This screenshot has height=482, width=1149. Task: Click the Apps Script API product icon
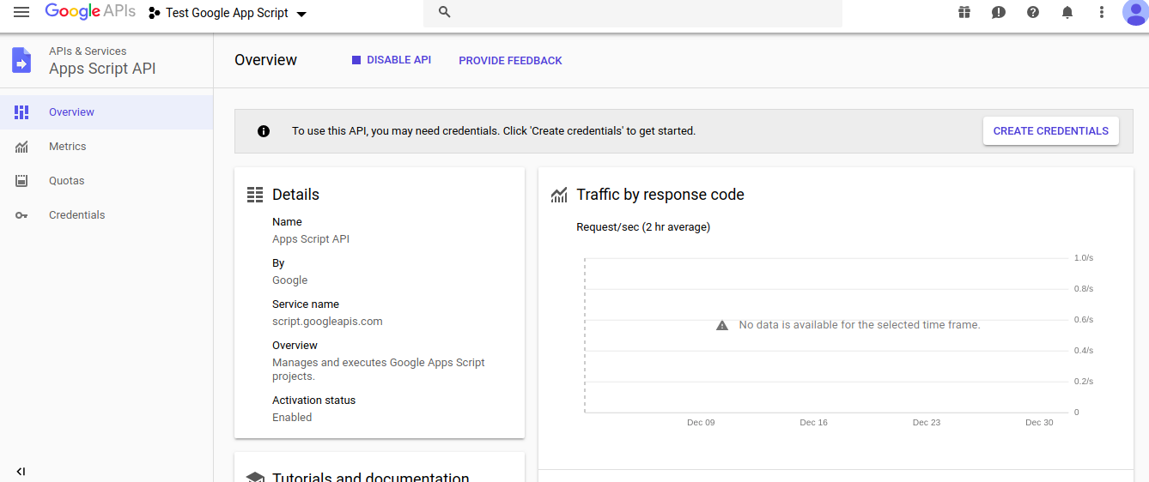[21, 60]
